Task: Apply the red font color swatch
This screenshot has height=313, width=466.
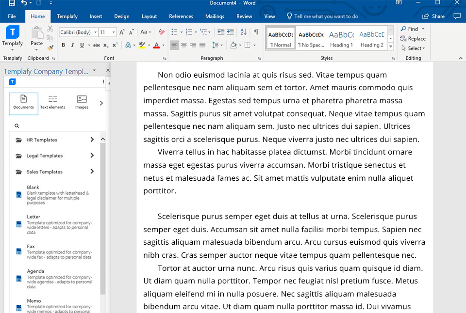Action: [x=156, y=45]
